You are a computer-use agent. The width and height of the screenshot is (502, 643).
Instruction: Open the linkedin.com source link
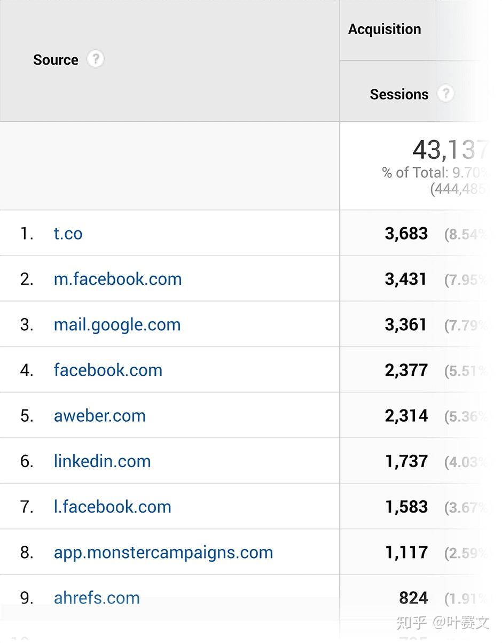point(102,461)
